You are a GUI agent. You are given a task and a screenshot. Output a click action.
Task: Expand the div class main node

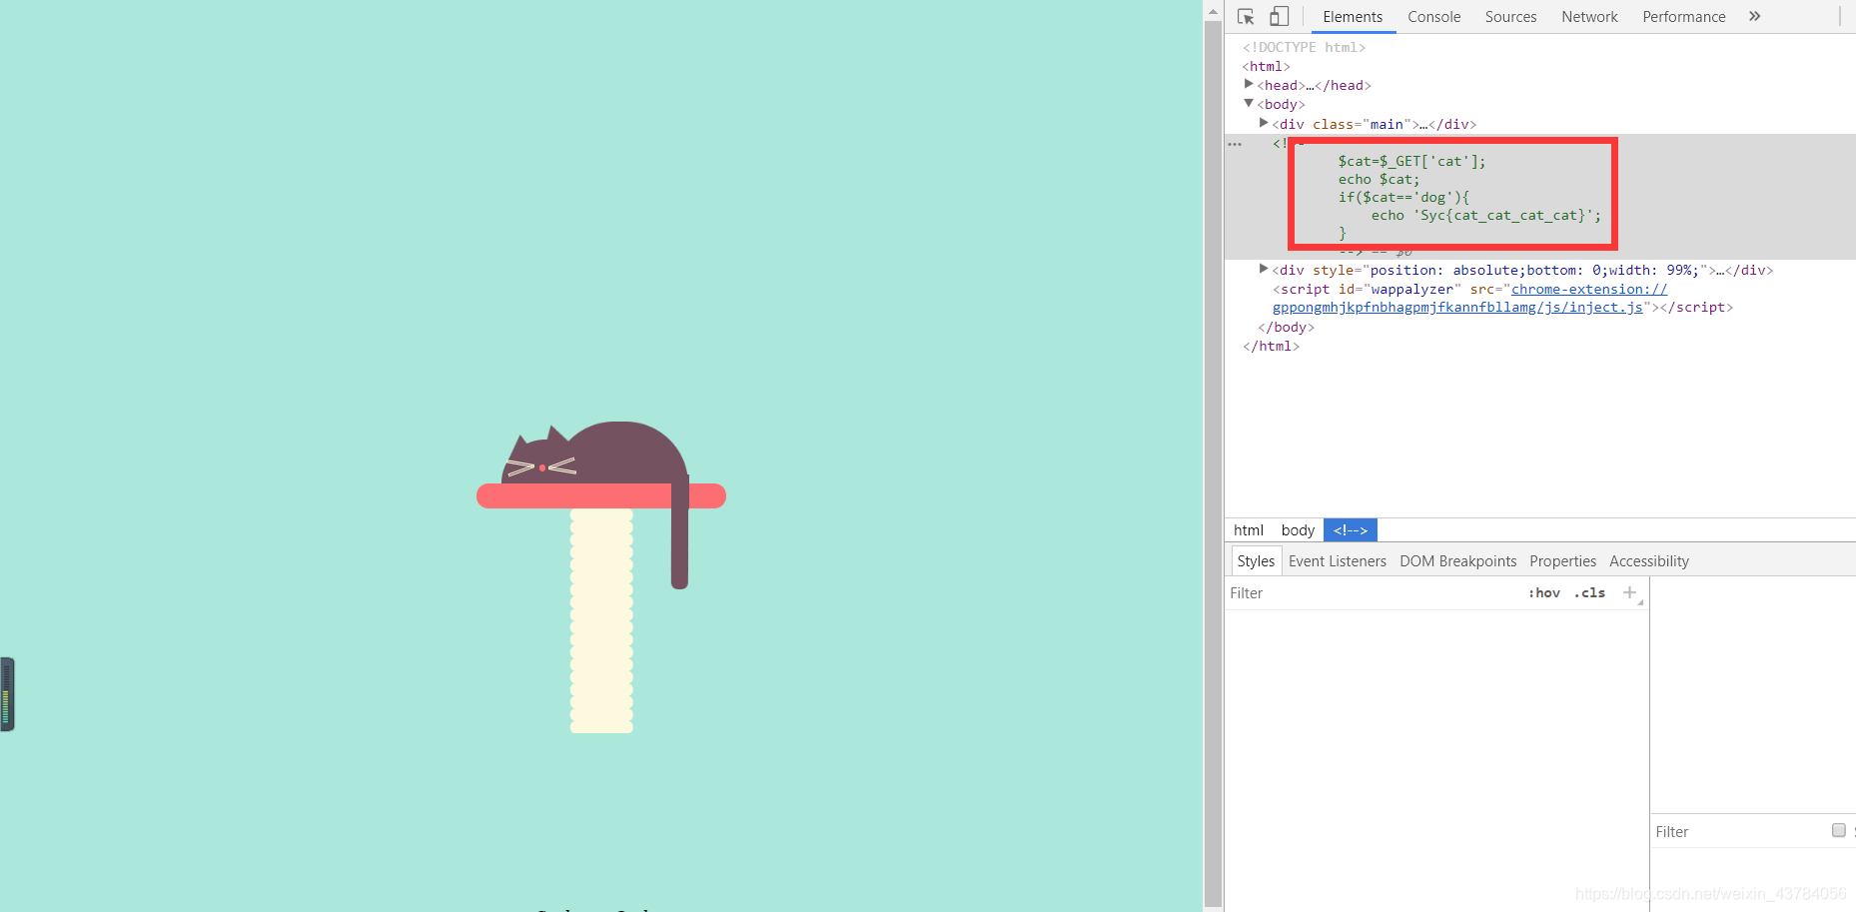(1264, 124)
